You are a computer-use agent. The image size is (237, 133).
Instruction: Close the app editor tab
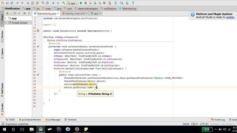[x=100, y=13]
